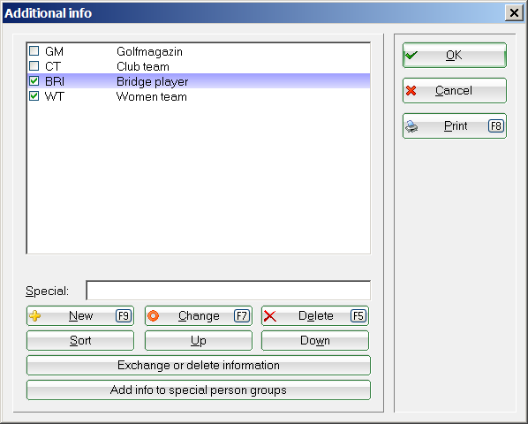Viewport: 528px width, 424px height.
Task: Uncheck the WT Women team checkbox
Action: coord(34,96)
